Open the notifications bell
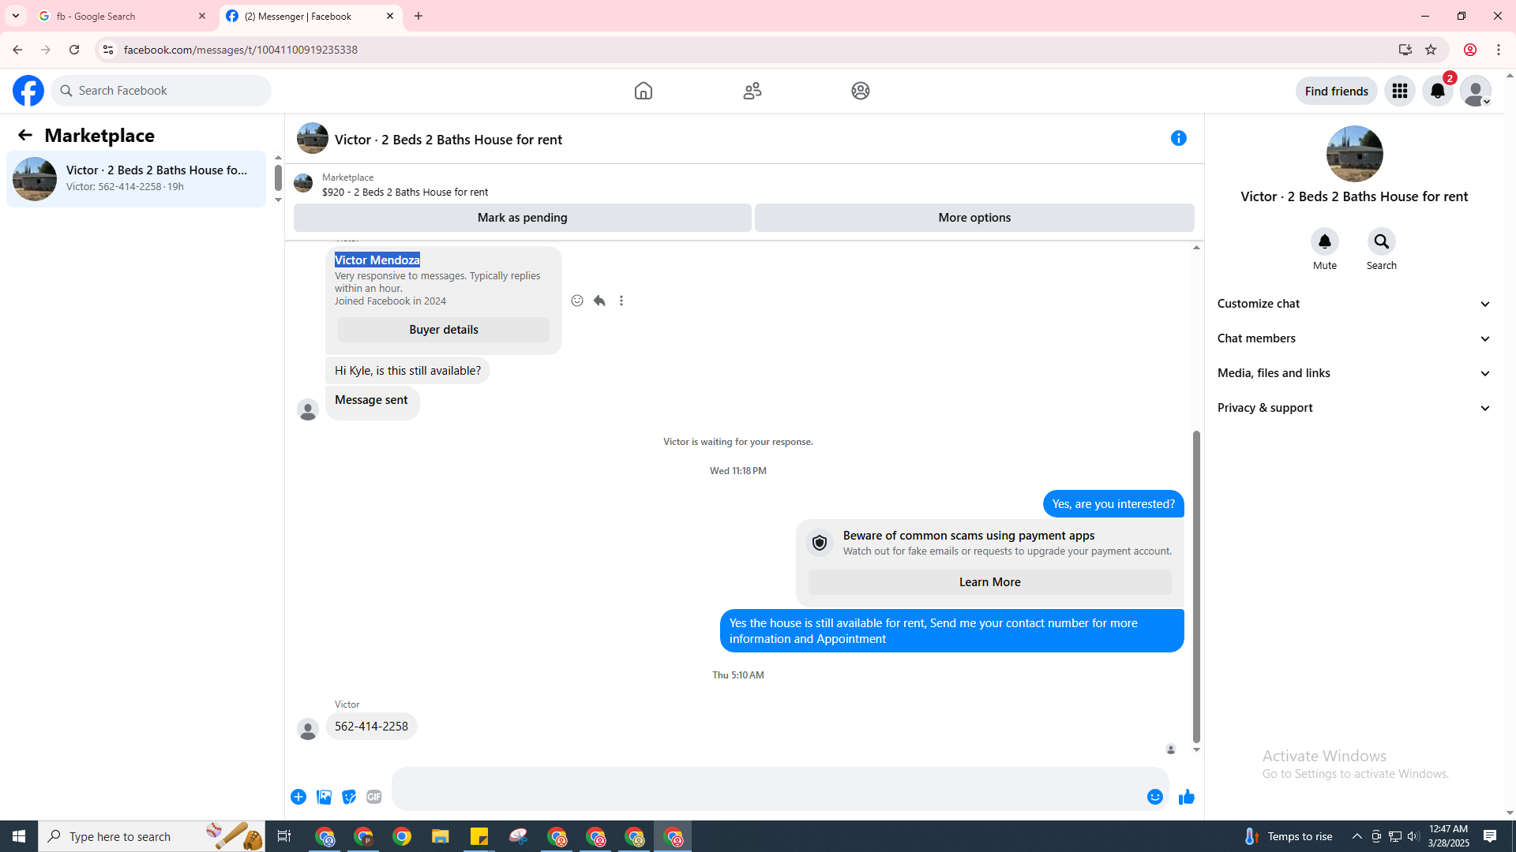This screenshot has height=852, width=1516. (x=1438, y=91)
